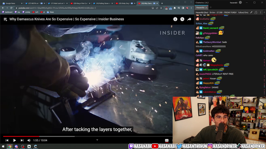Click the video info (i) icon
Screen dimensions: 266x149
175,19
